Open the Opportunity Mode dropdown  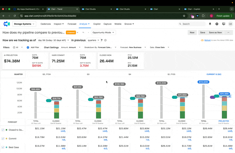click(103, 32)
